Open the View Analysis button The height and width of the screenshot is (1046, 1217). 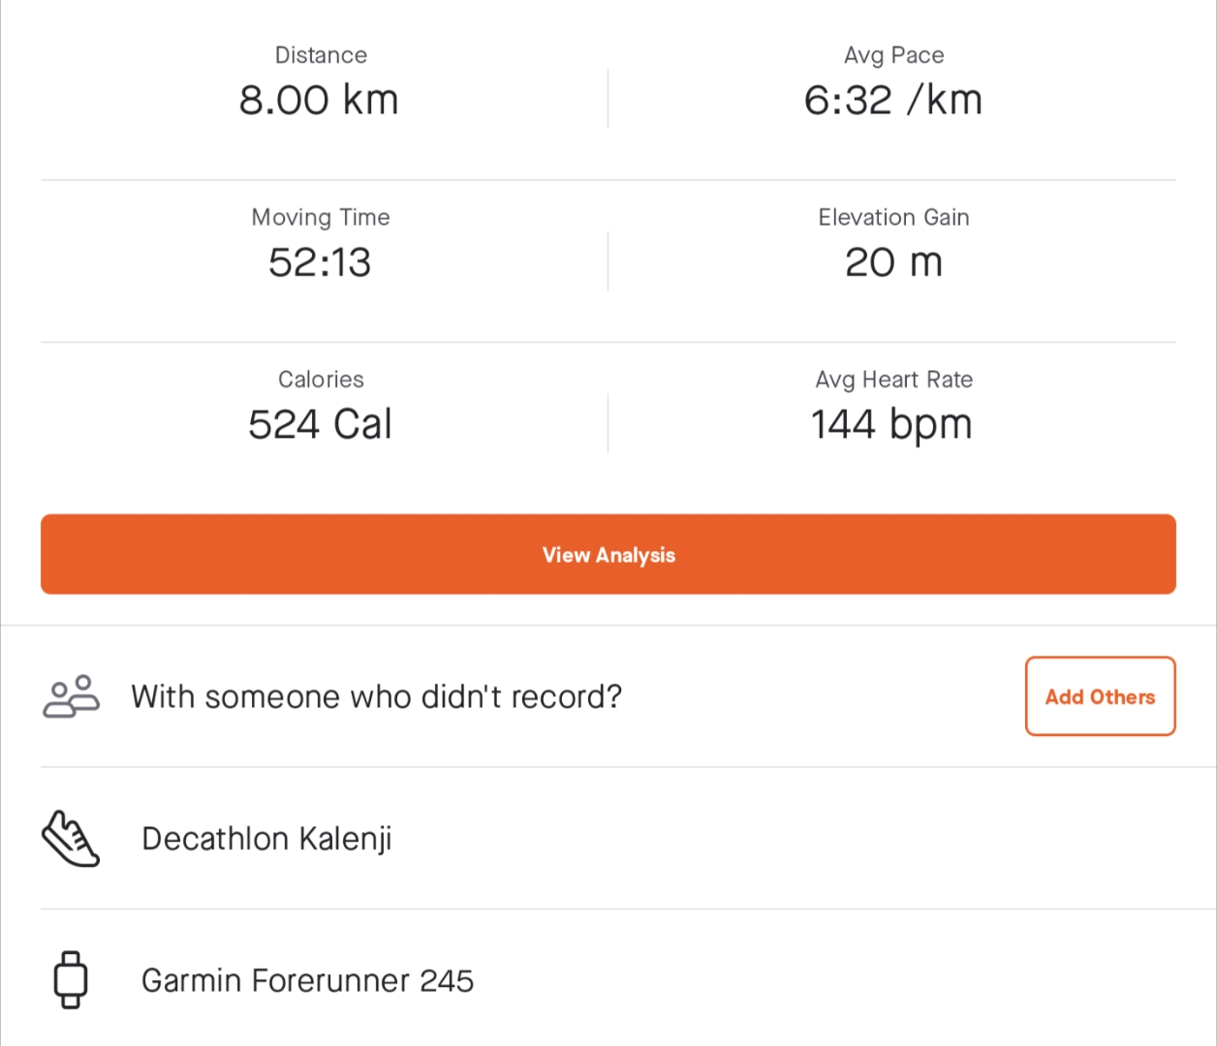coord(608,554)
